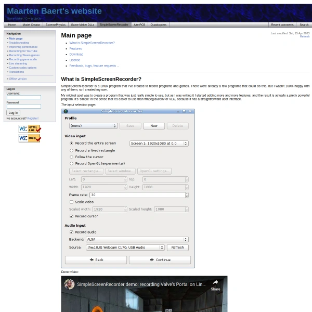Image resolution: width=312 pixels, height=312 pixels.
Task: Open the Improving performance link
Action: click(x=23, y=47)
